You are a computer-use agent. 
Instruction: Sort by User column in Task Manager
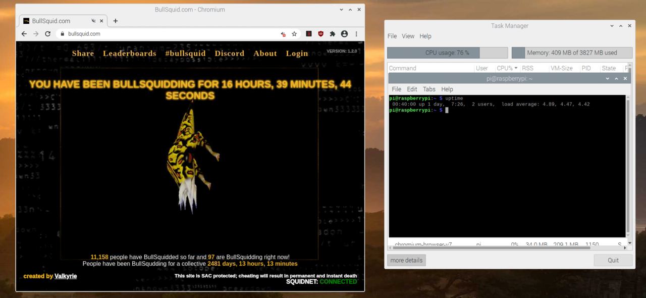point(484,68)
